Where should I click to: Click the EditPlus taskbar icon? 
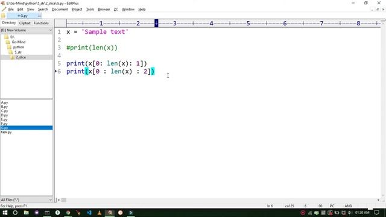coord(110,213)
